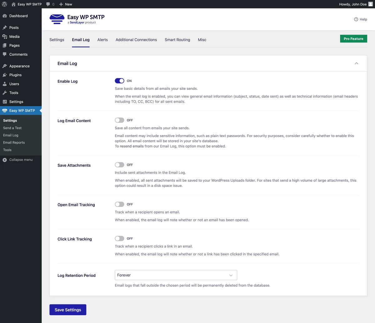This screenshot has height=323, width=375.
Task: Click the Collapse menu label
Action: pos(21,160)
